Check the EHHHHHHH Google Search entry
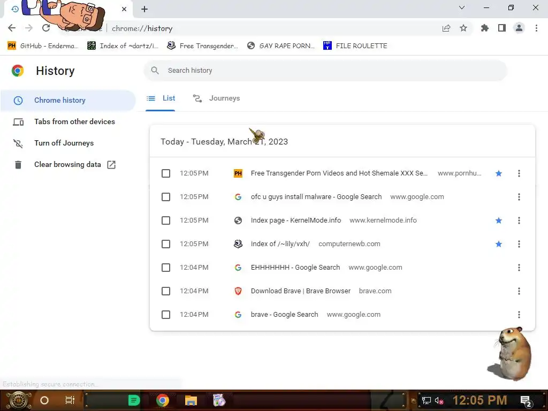Viewport: 548px width, 411px height. pos(166,268)
